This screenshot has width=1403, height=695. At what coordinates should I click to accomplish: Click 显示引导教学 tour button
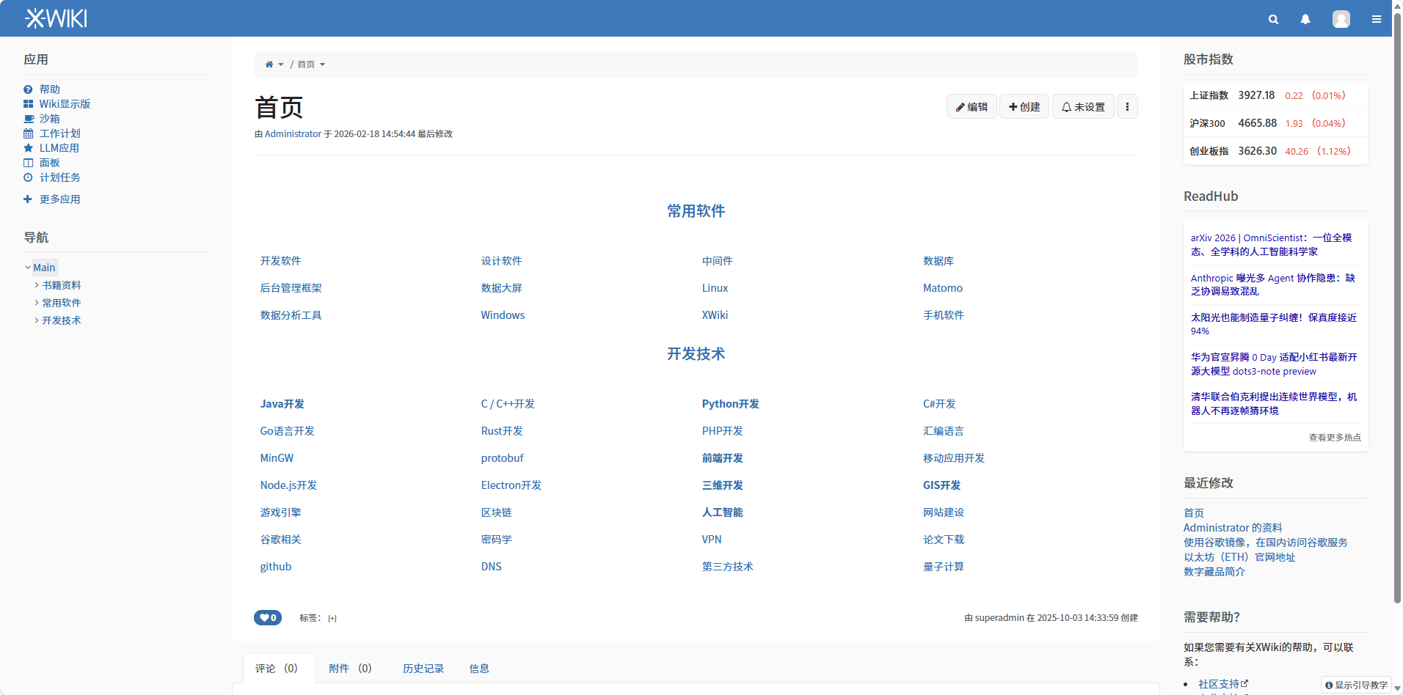click(1357, 685)
